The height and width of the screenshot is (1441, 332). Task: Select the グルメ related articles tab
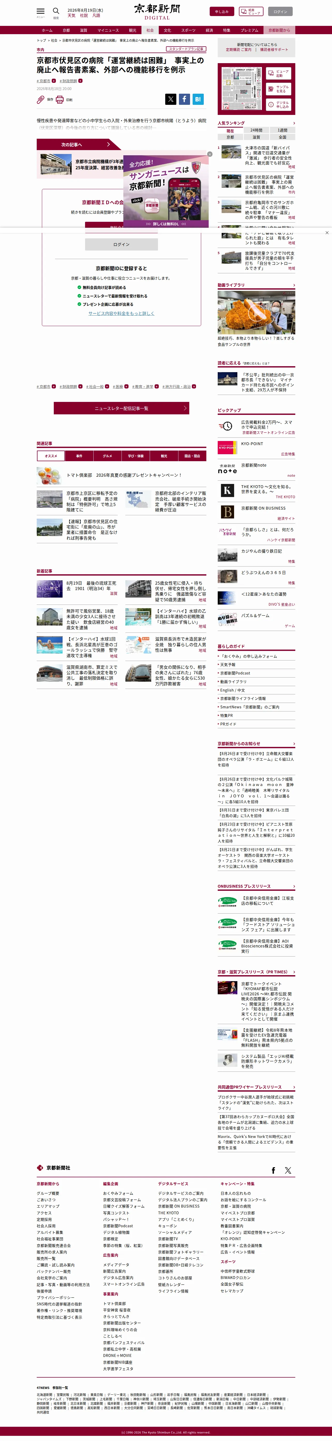pyautogui.click(x=107, y=456)
